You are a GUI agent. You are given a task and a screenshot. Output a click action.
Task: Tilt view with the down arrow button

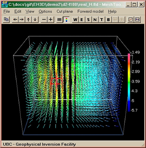pyautogui.click(x=35, y=20)
